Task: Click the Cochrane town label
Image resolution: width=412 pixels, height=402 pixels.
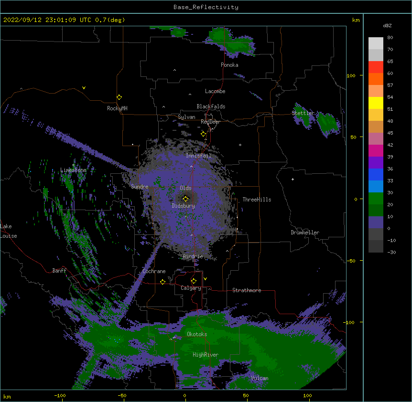Action: click(x=154, y=271)
